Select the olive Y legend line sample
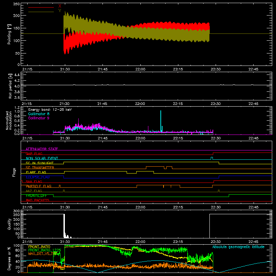 (x=41, y=12)
